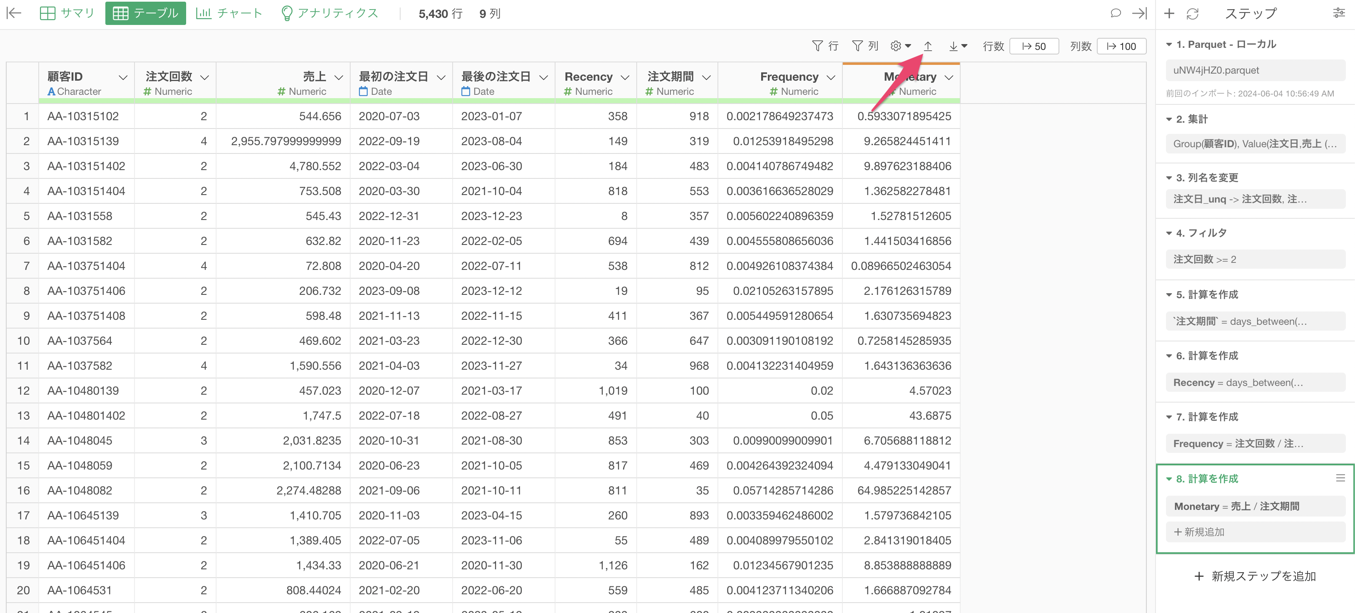Click 新規追加 in step 8

pos(1199,531)
